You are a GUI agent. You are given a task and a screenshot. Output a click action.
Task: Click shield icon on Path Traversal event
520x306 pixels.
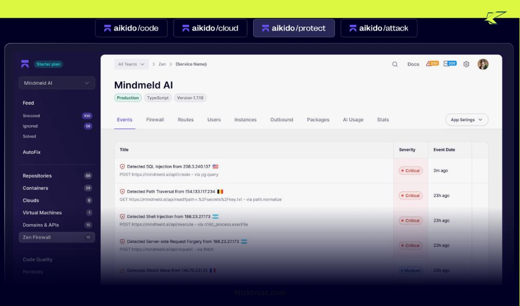122,192
